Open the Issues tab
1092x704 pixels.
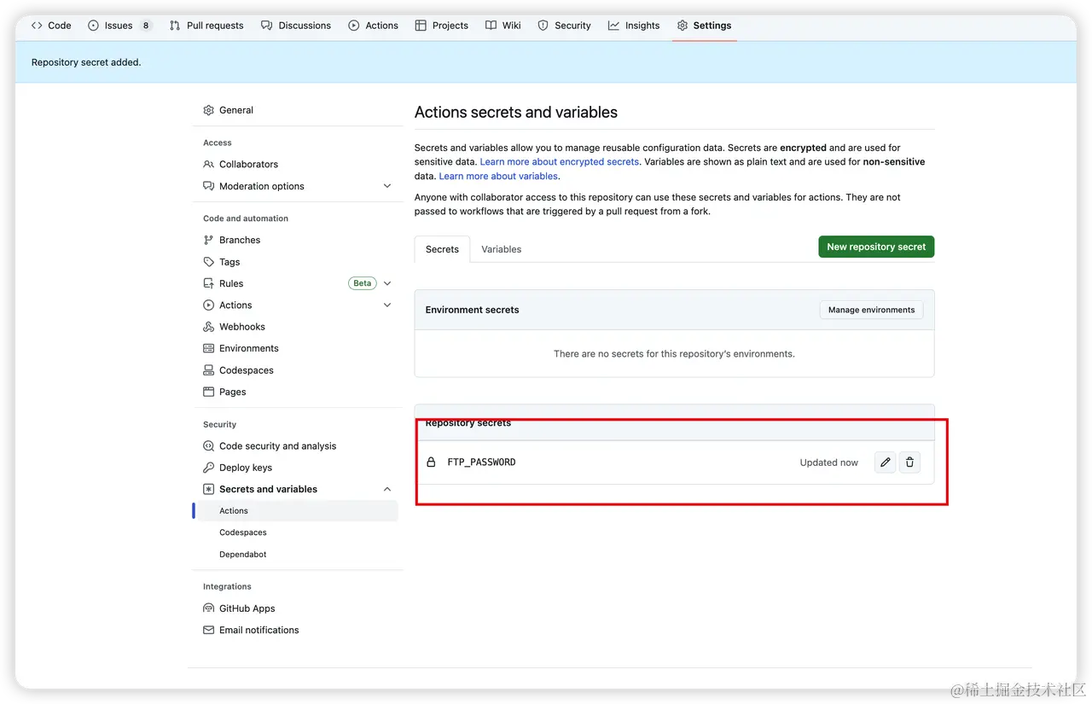(x=119, y=26)
